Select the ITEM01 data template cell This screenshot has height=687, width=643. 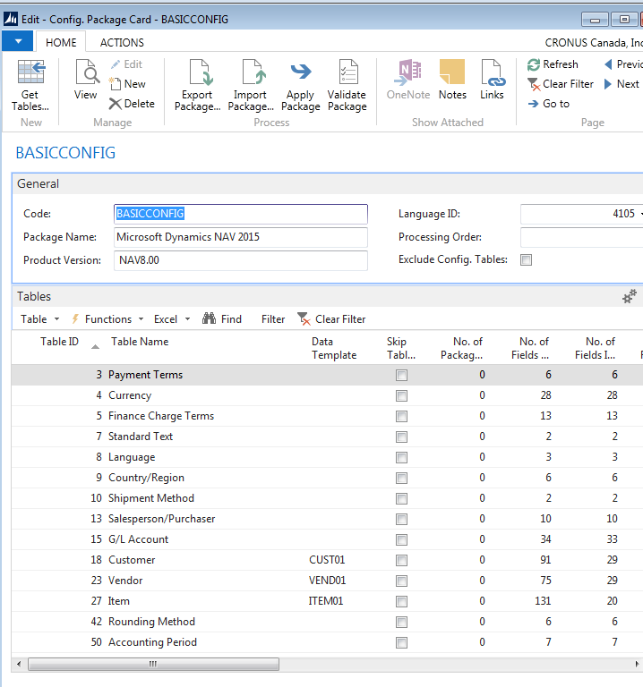[325, 601]
